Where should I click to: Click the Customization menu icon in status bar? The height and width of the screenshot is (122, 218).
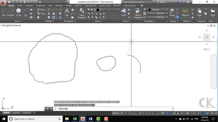click(x=216, y=113)
